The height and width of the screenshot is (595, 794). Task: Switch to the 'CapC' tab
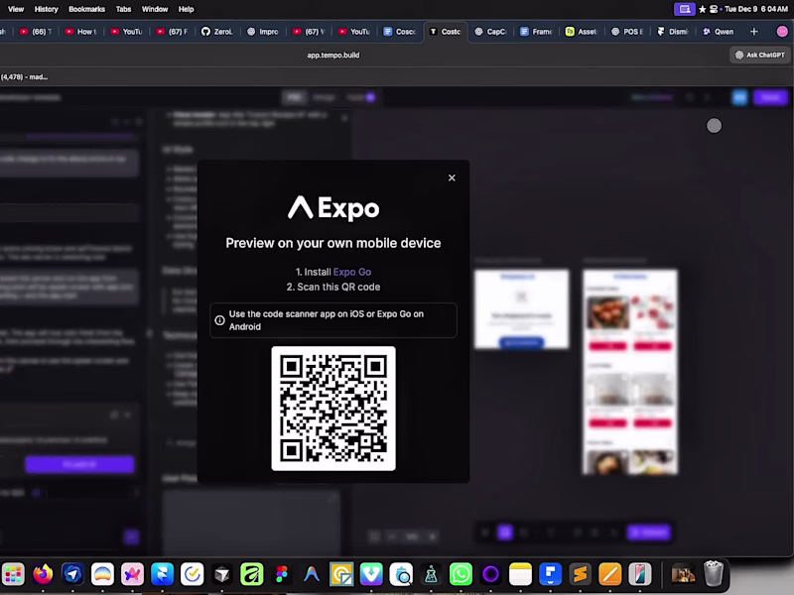[491, 32]
